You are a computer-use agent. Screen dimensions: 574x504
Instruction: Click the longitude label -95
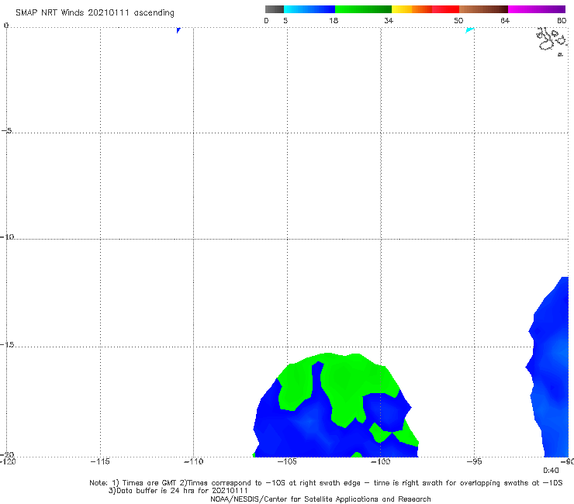tap(475, 461)
